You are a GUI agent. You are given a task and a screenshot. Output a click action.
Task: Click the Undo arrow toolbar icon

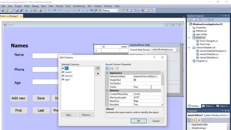[x=55, y=10]
